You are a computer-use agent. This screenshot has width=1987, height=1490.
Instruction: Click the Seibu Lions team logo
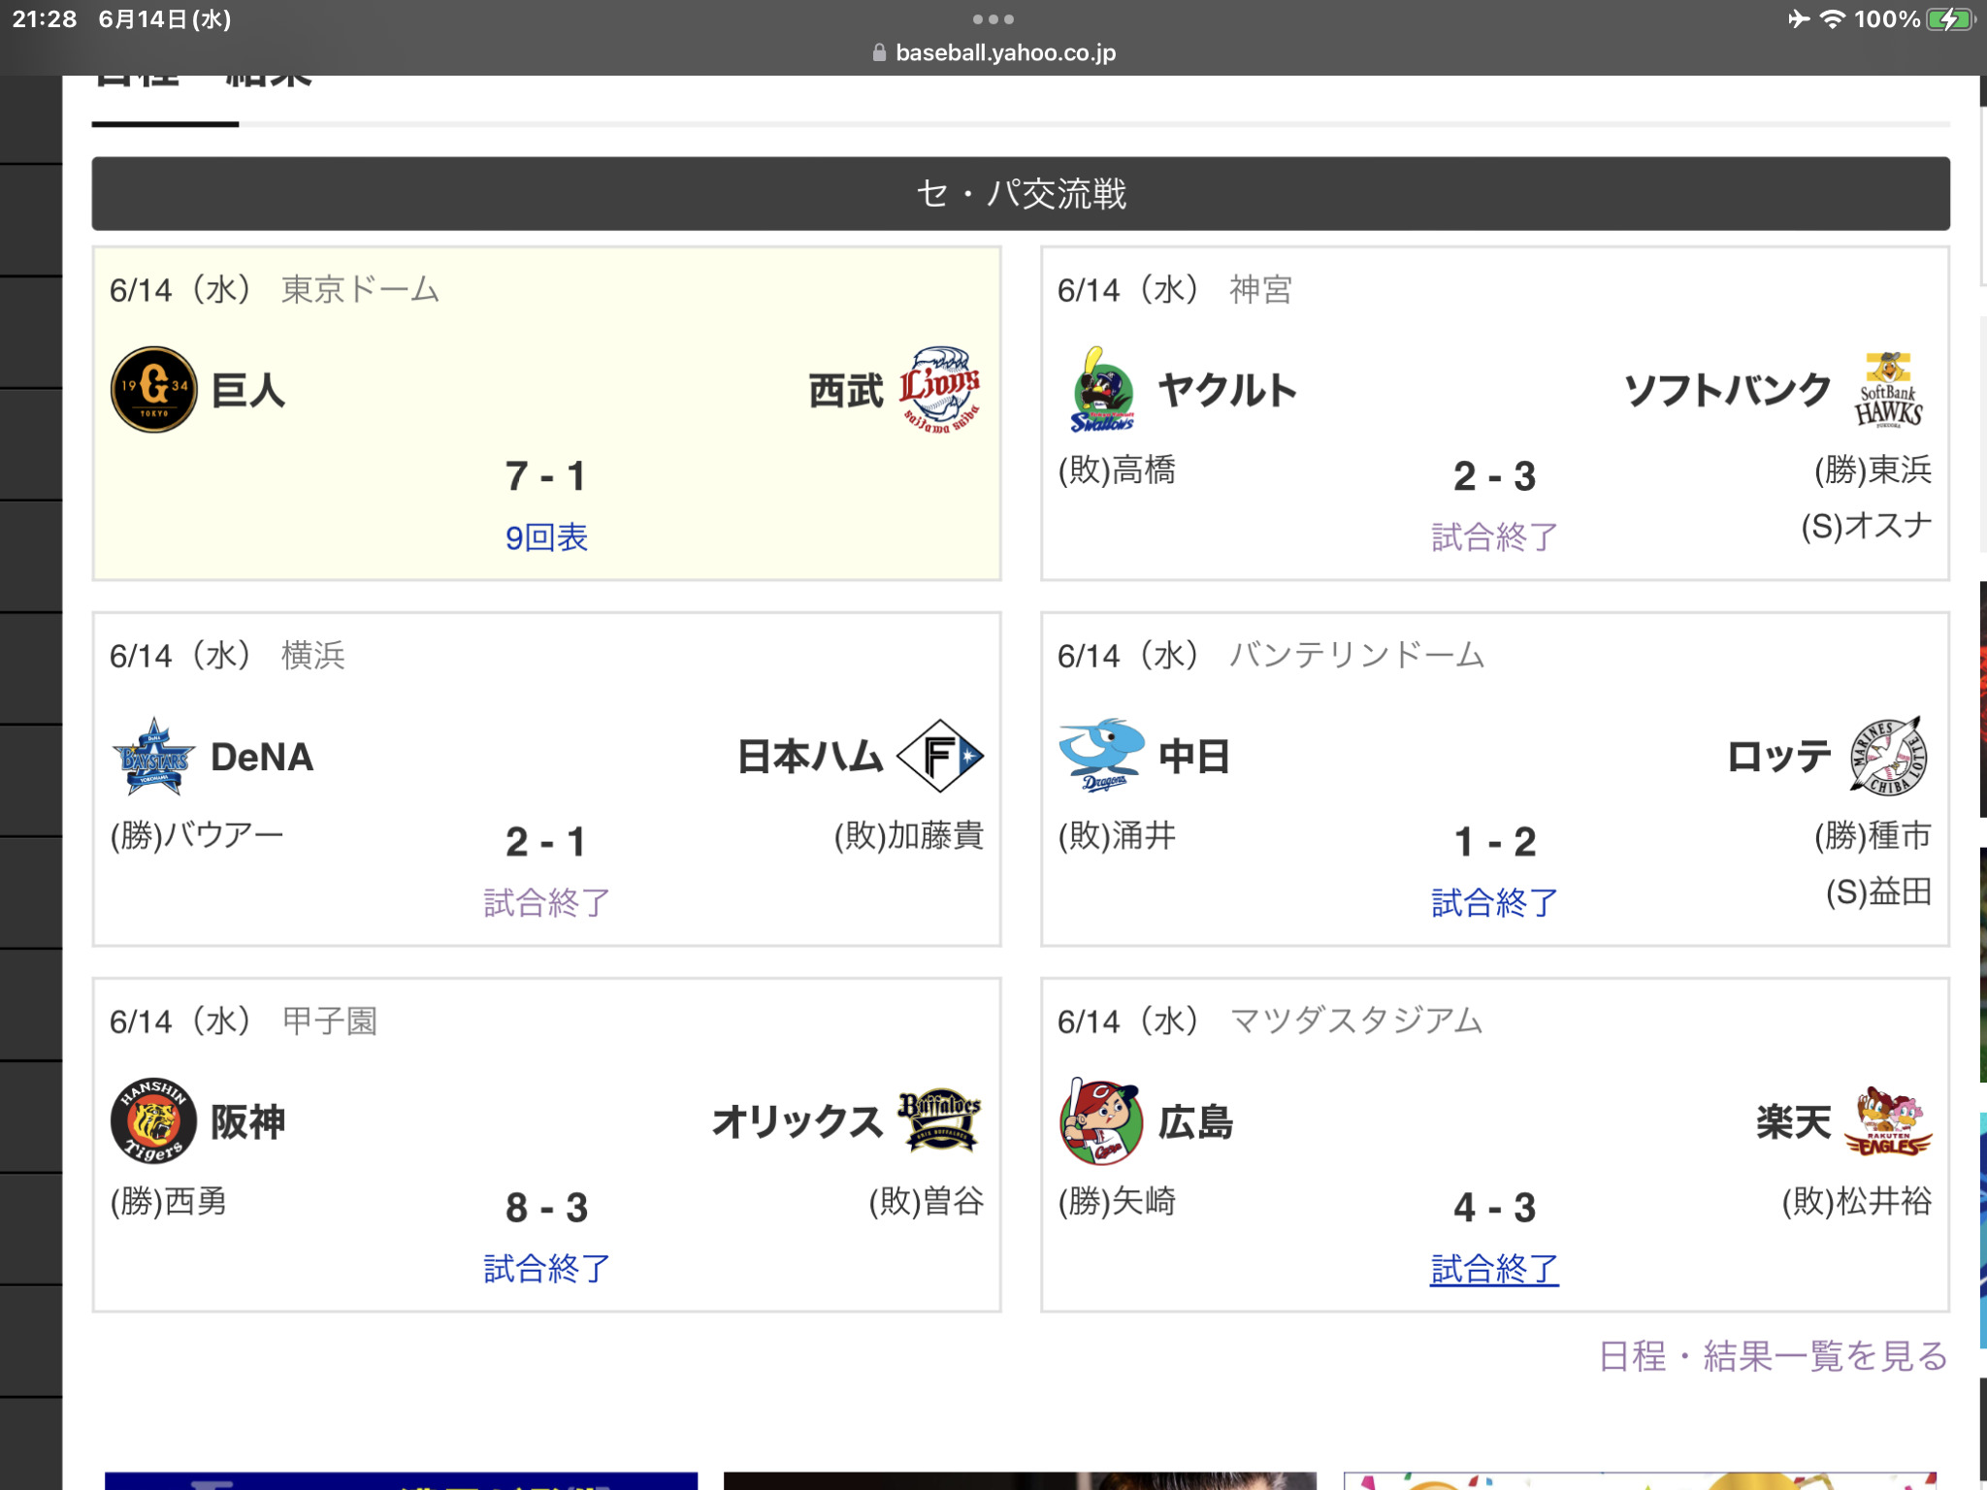tap(939, 390)
